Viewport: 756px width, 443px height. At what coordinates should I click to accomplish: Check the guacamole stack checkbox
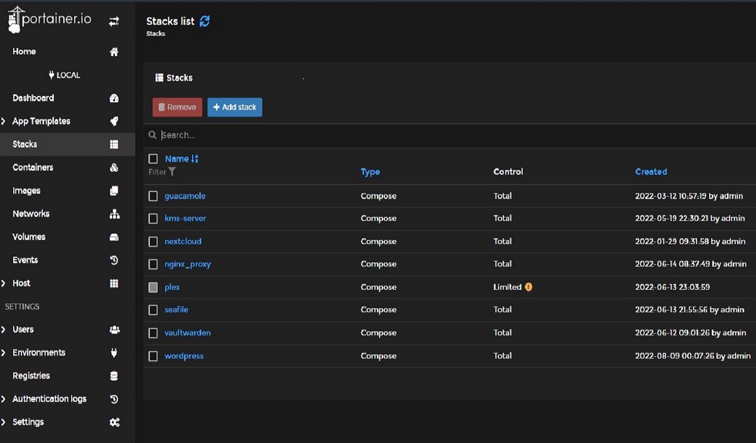pos(153,196)
